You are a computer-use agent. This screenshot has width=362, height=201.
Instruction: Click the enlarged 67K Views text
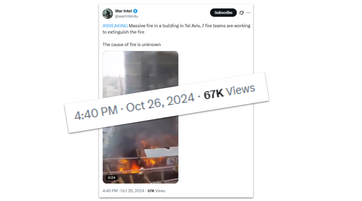pyautogui.click(x=229, y=91)
